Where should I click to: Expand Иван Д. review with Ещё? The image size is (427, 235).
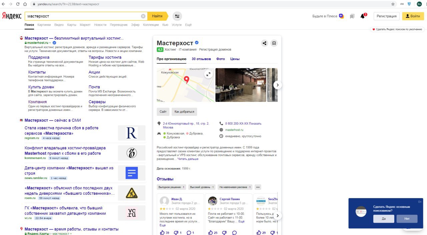(163, 225)
